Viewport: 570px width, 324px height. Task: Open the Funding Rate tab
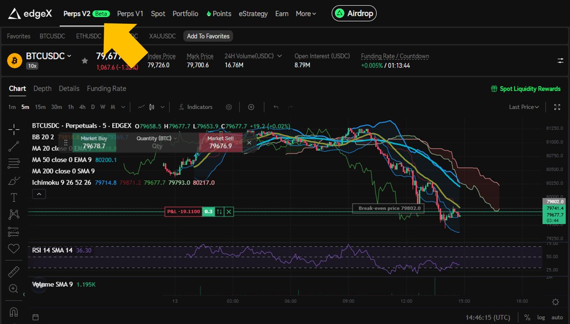[106, 88]
